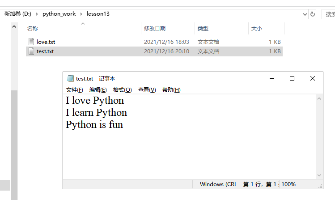This screenshot has height=200, width=335.
Task: Click the 100% zoom status entry
Action: point(288,184)
